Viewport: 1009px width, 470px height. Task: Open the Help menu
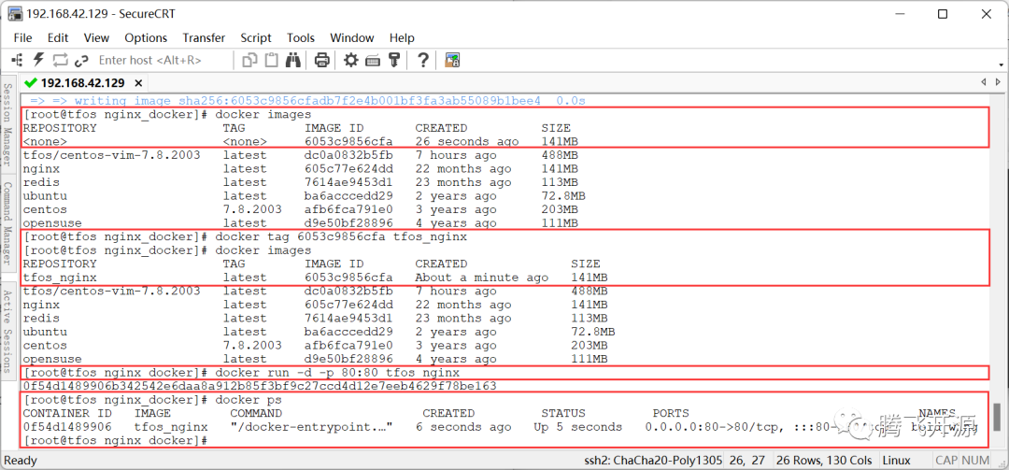[402, 38]
